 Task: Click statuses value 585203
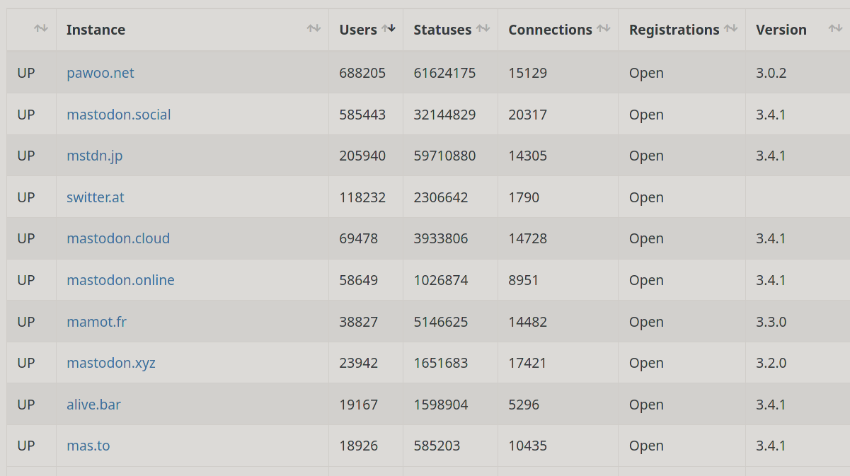click(437, 446)
